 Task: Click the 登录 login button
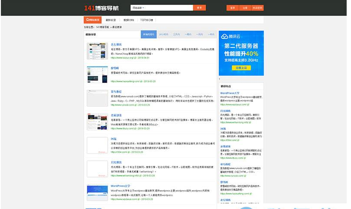point(233,8)
